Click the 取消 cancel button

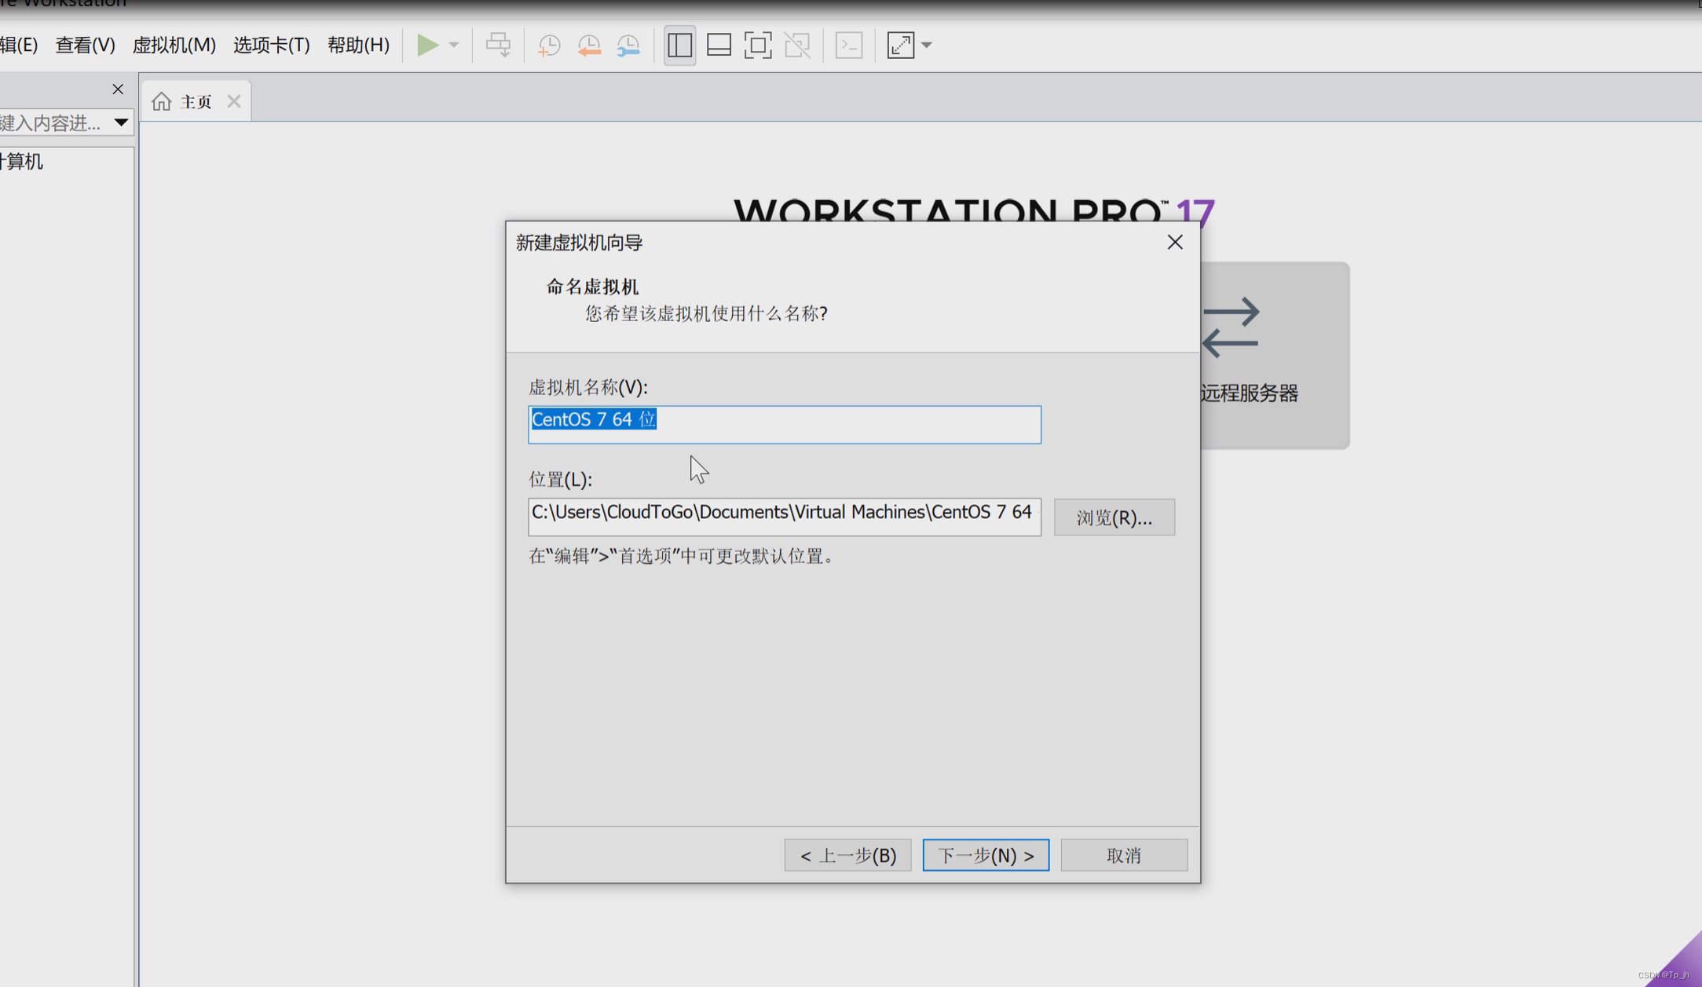[x=1124, y=855]
